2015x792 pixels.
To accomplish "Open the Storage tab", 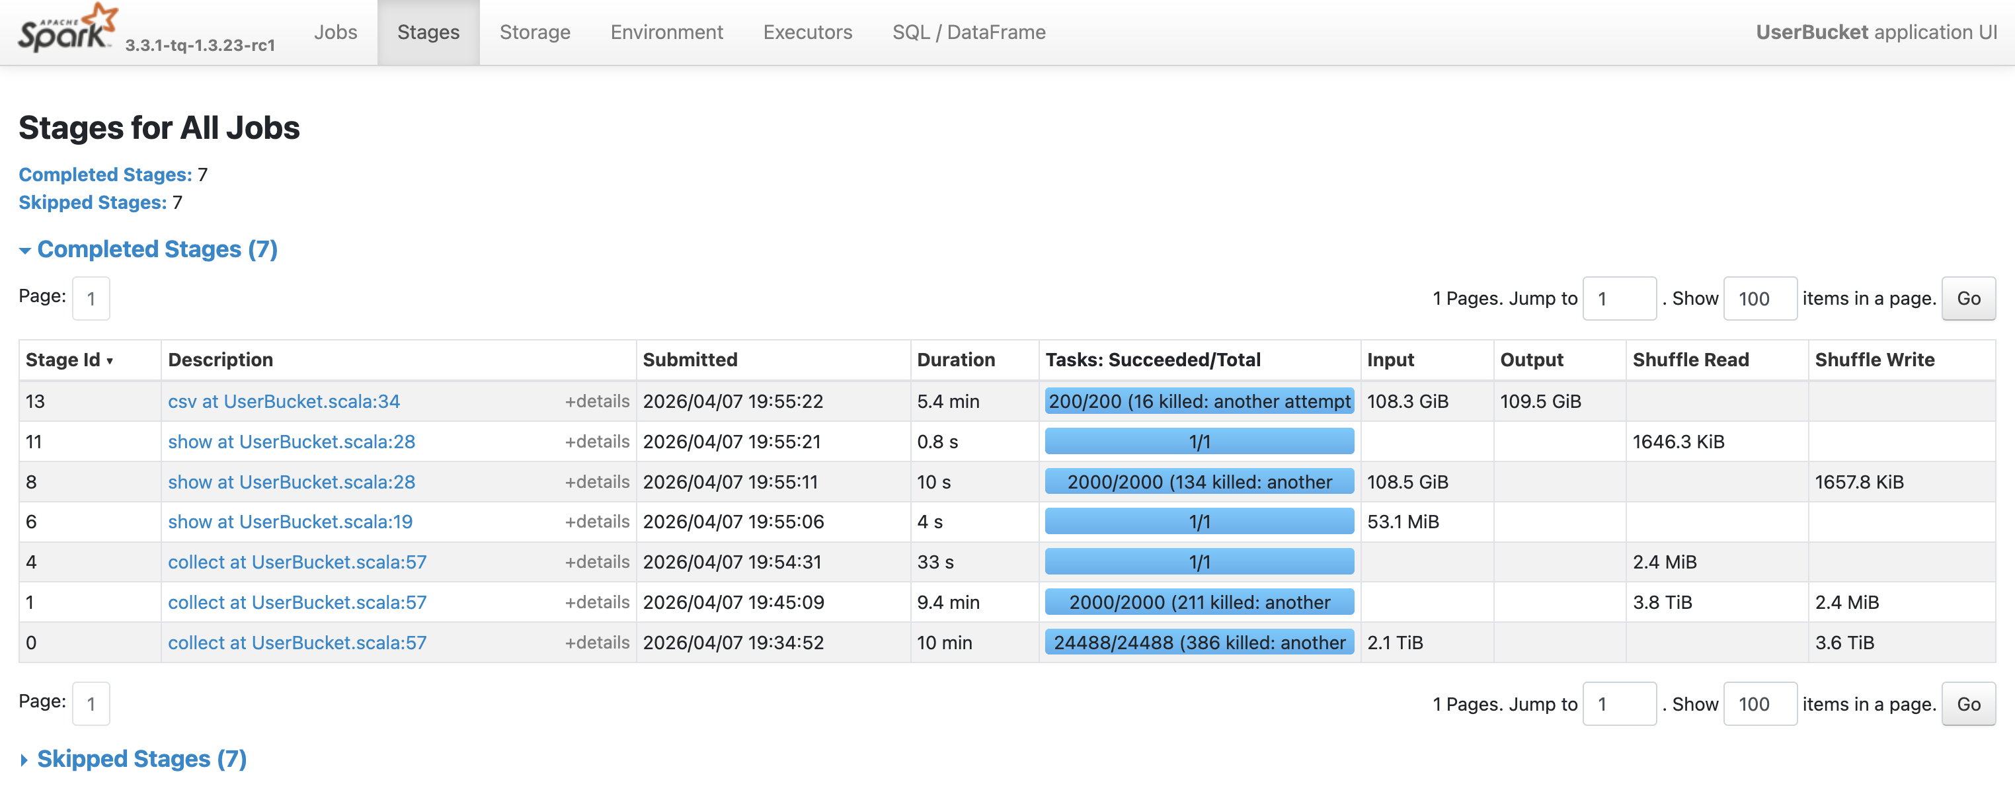I will [534, 32].
